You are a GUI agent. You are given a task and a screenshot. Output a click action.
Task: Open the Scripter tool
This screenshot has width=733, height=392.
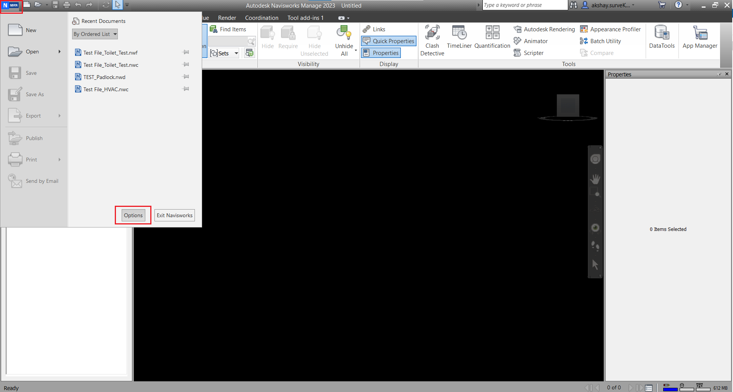529,53
